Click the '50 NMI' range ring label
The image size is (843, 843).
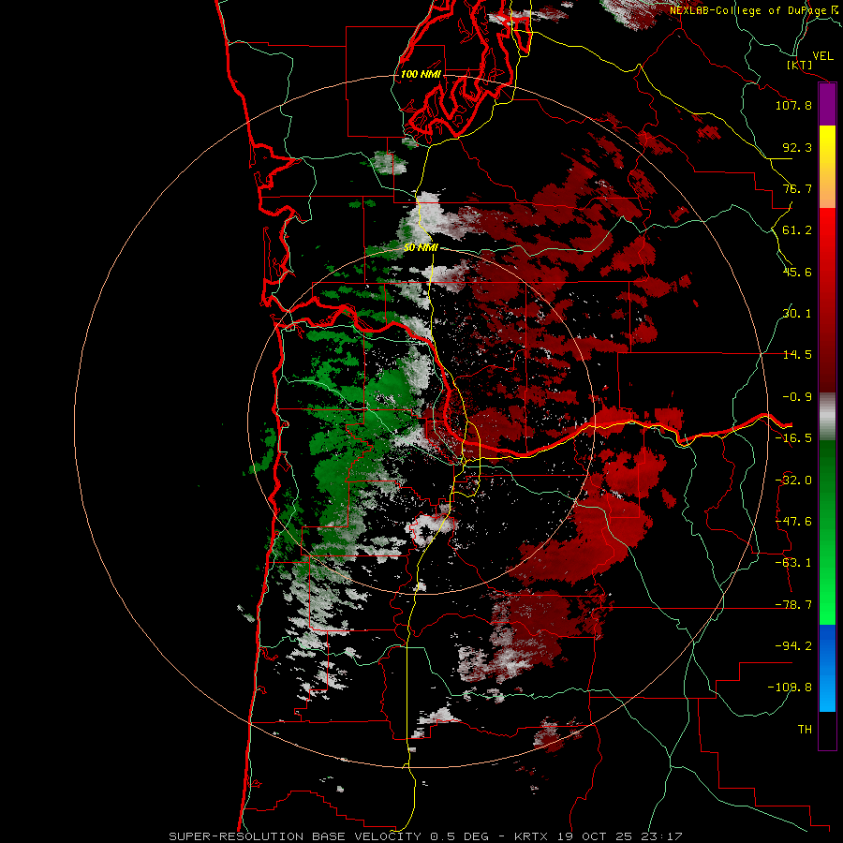pyautogui.click(x=421, y=248)
